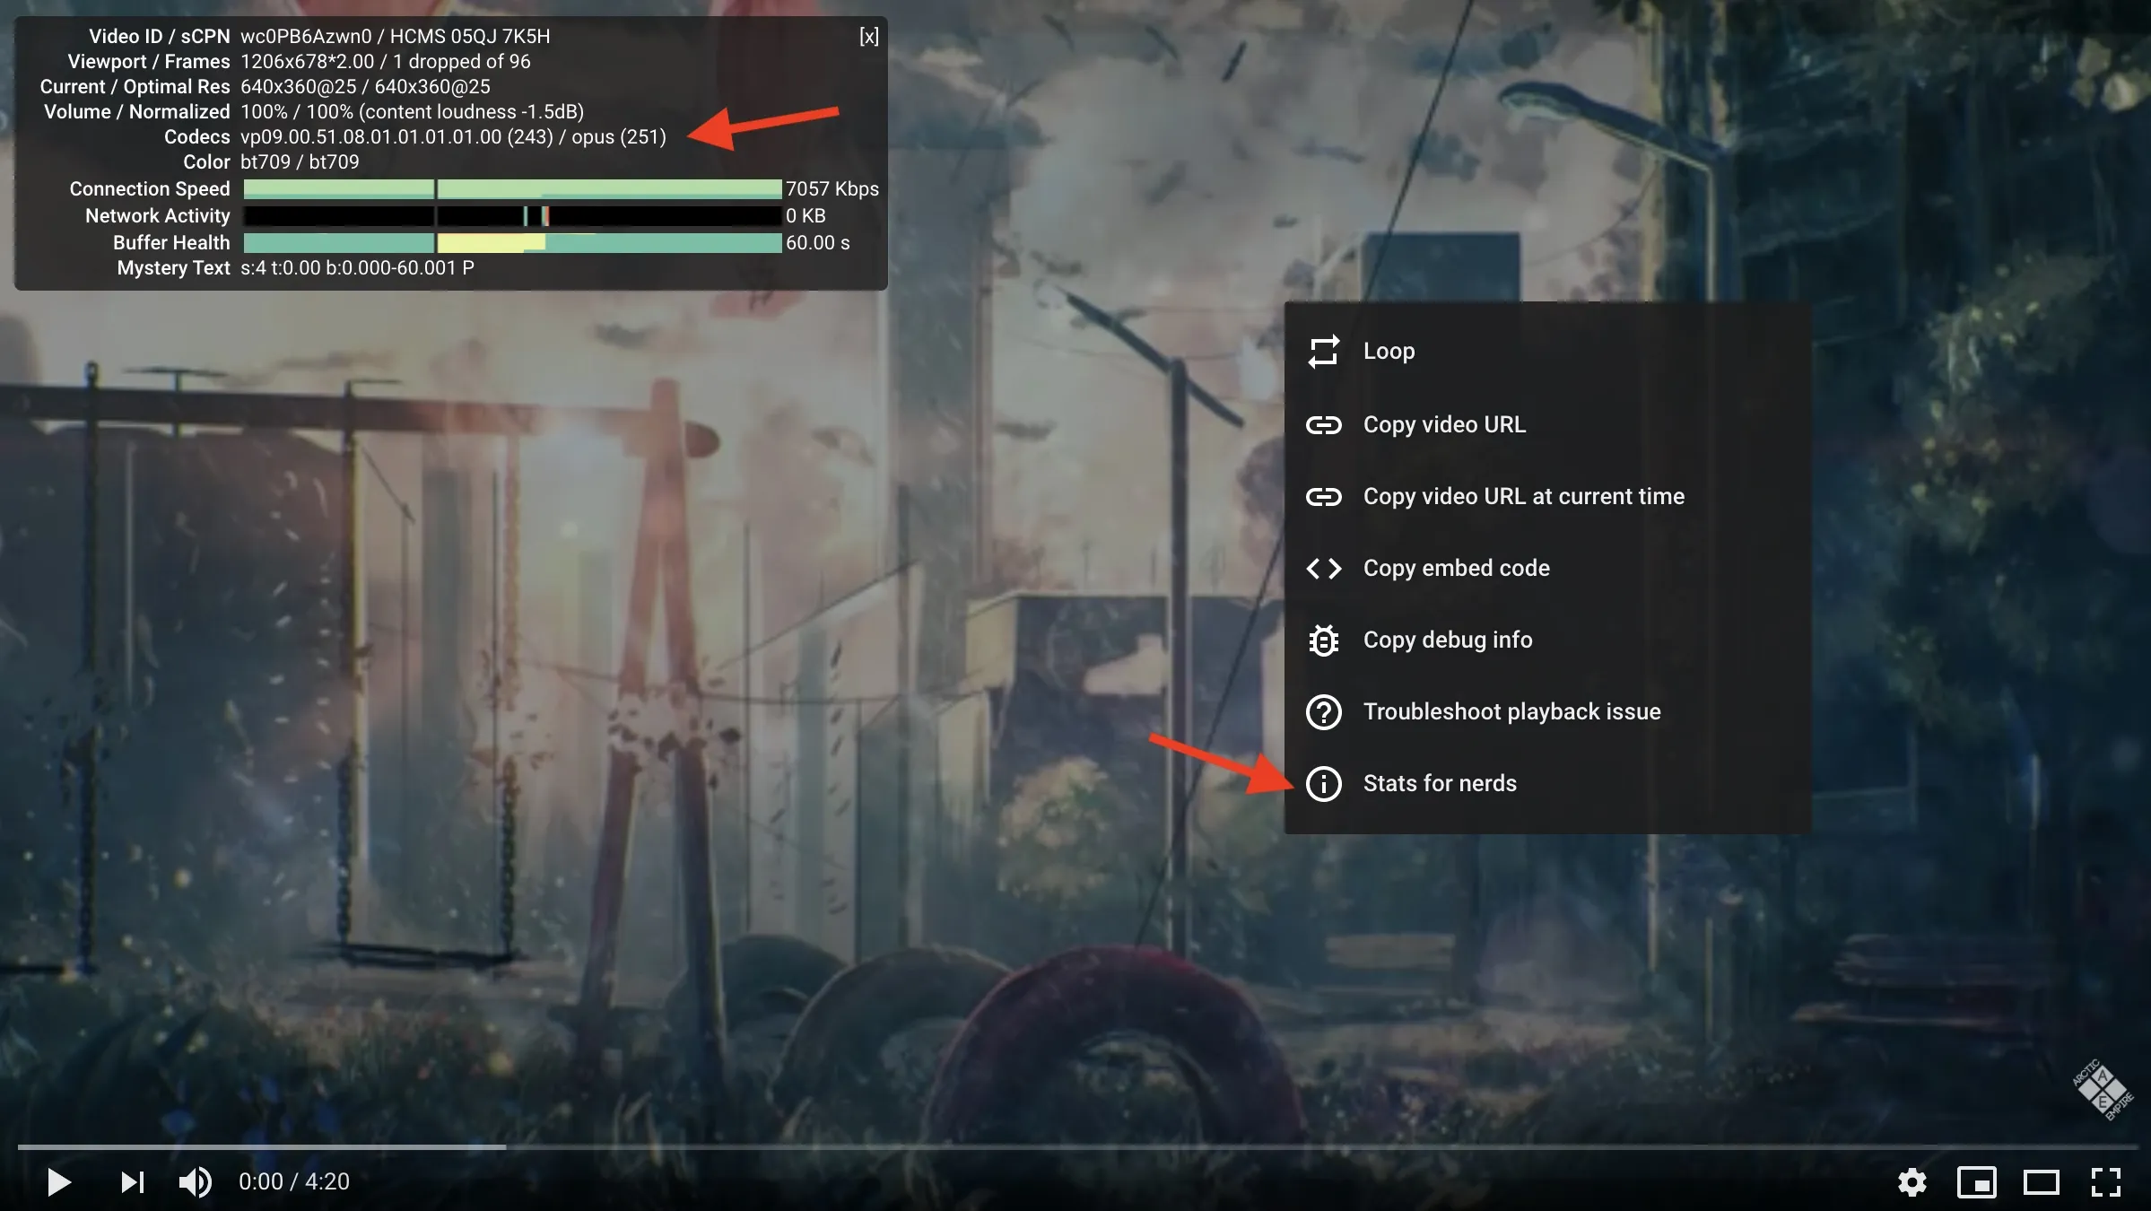Viewport: 2151px width, 1211px height.
Task: Click the loop arrows icon
Action: click(1323, 352)
